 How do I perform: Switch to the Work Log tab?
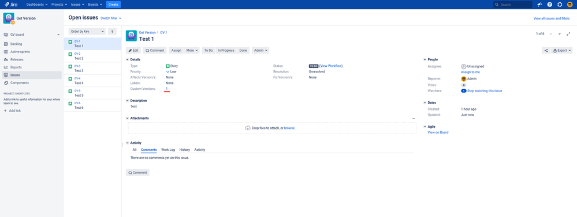(168, 150)
